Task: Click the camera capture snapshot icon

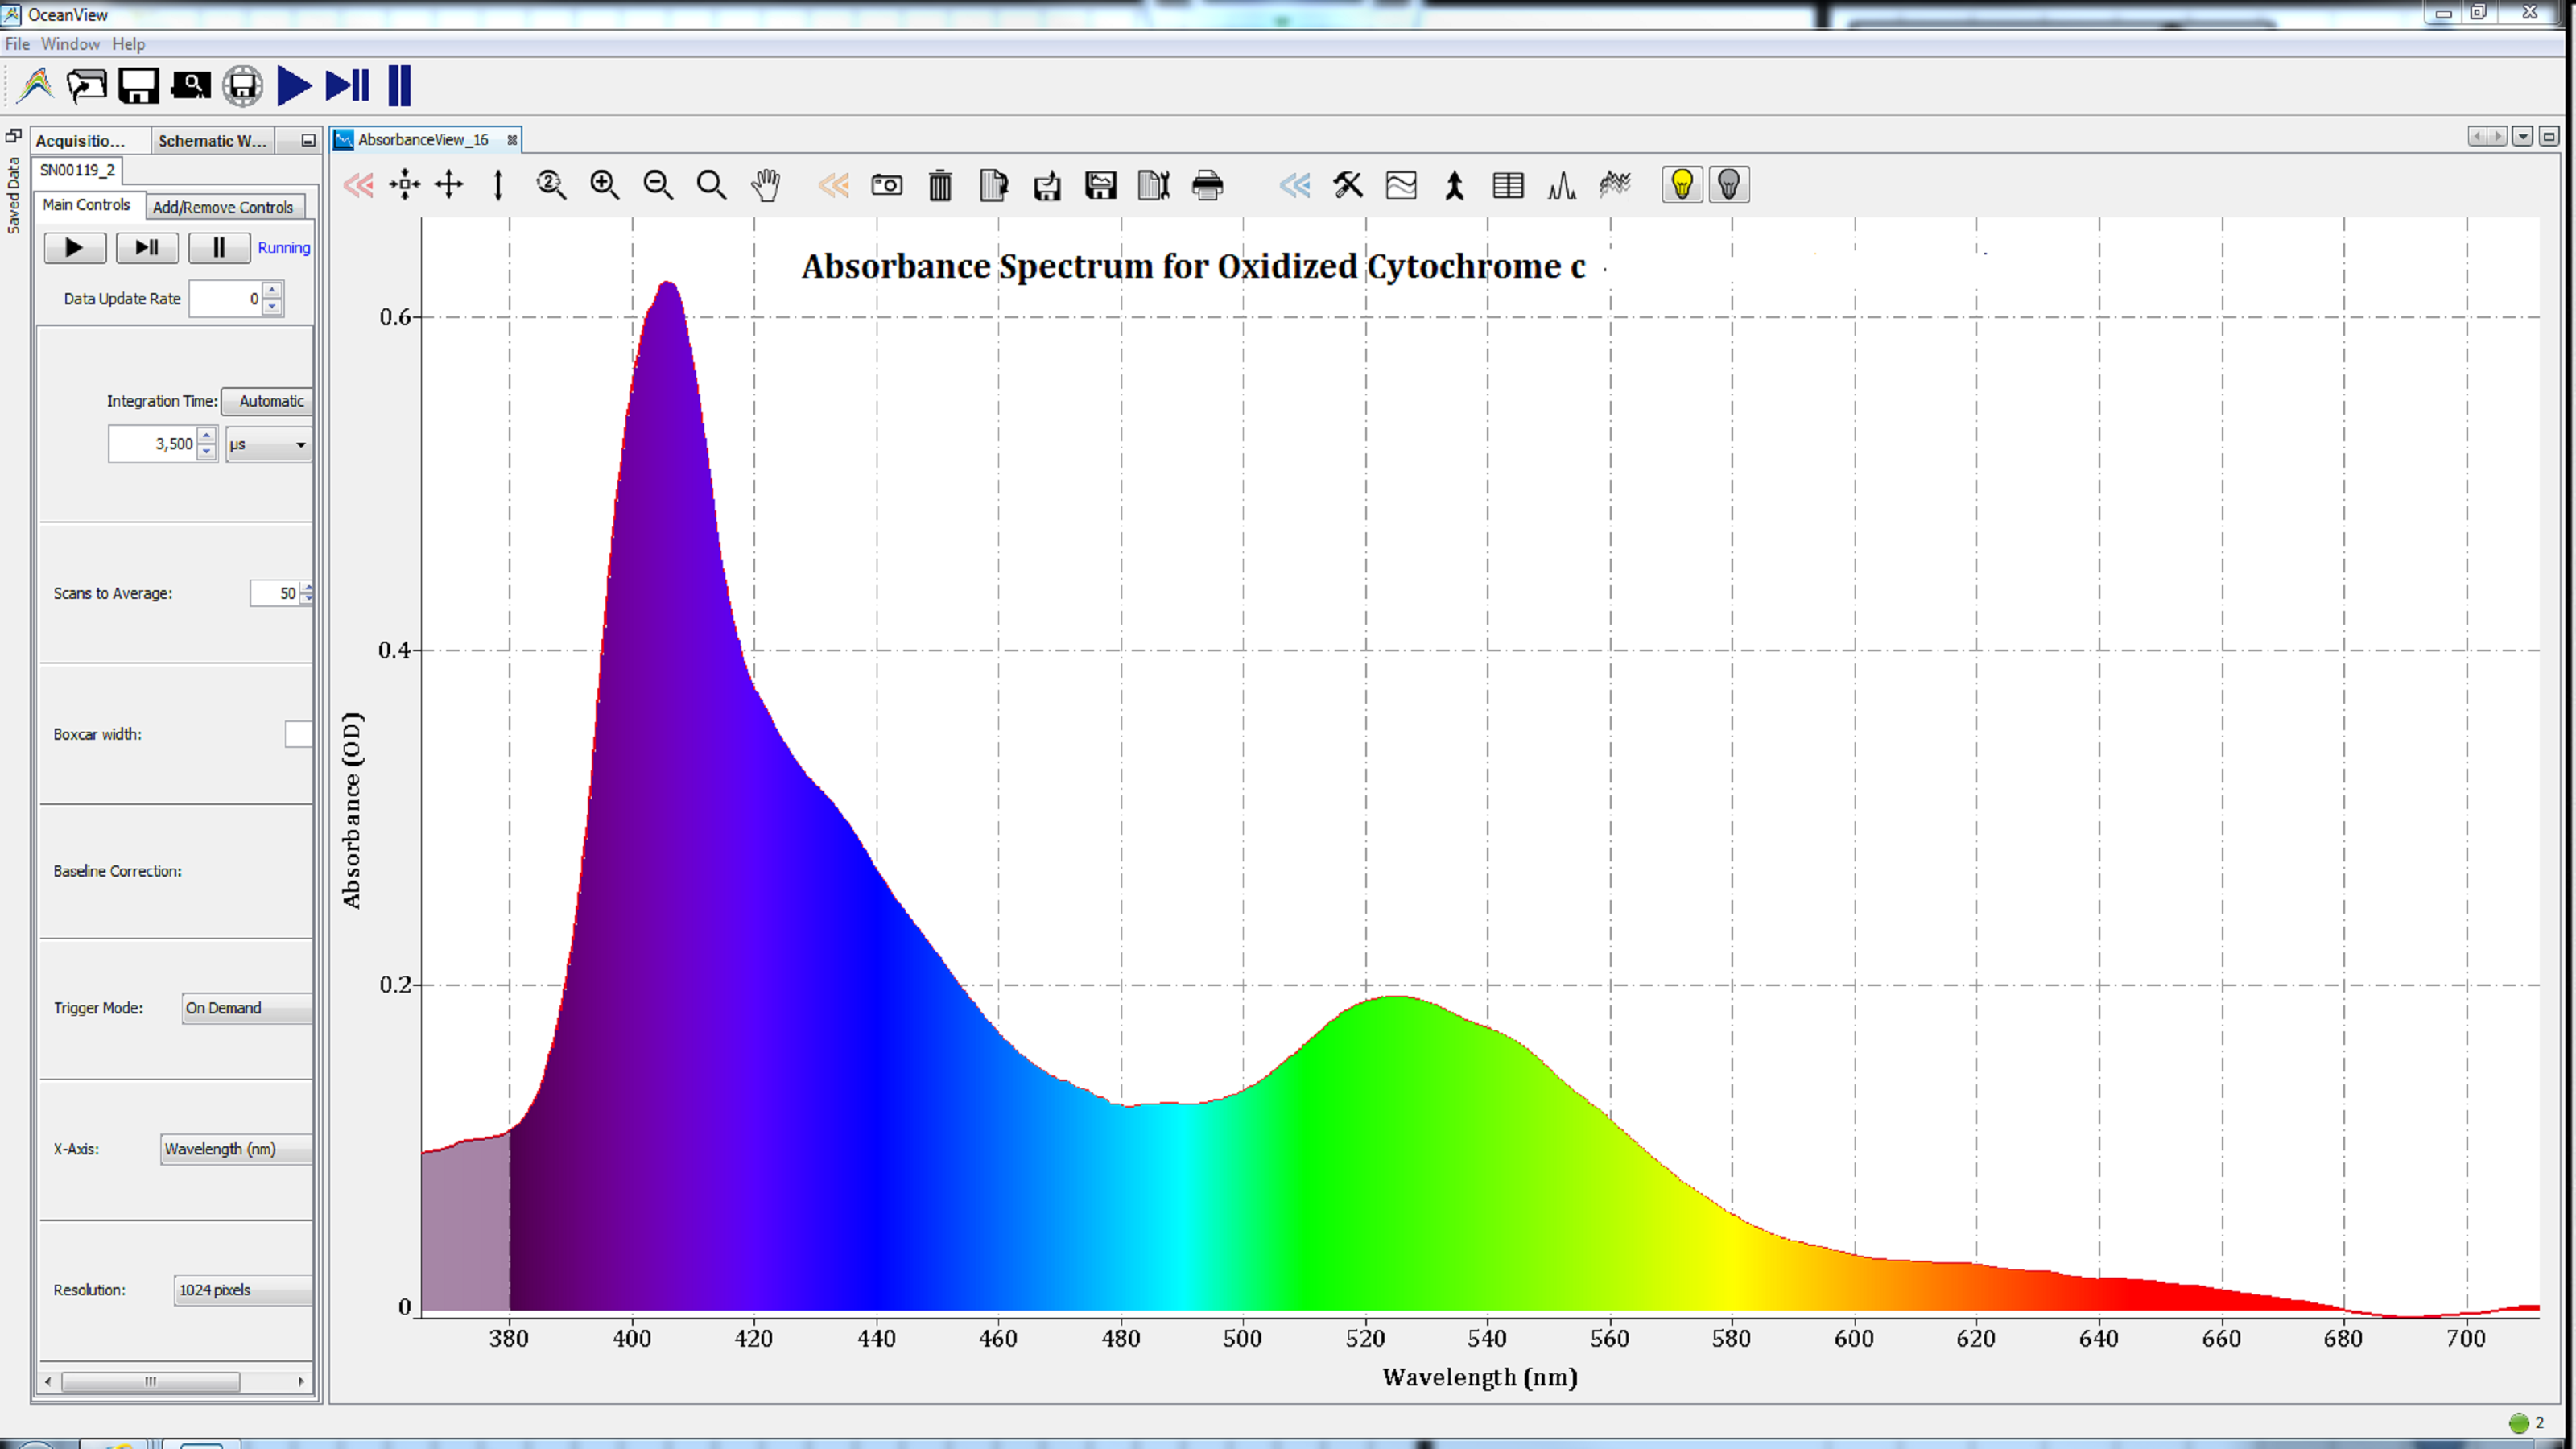Action: [x=886, y=184]
